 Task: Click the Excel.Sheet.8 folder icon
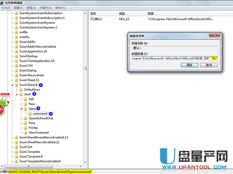[x=16, y=85]
